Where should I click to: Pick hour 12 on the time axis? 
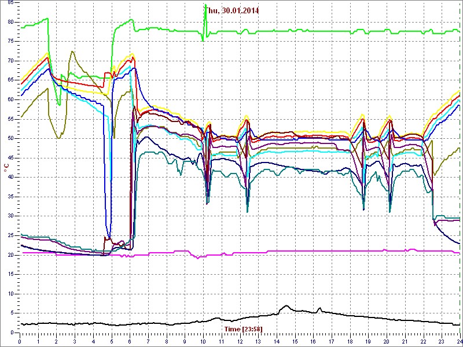coord(240,341)
